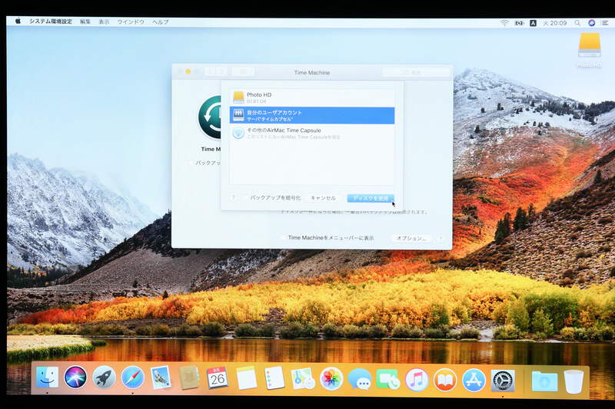This screenshot has height=409, width=615.
Task: Minimize Time Machine window with yellow button
Action: pos(188,71)
